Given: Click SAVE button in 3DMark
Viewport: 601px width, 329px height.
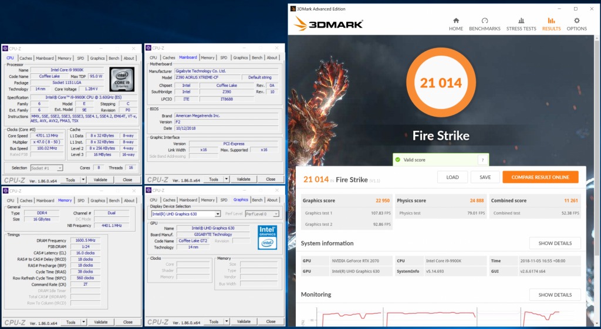Looking at the screenshot, I should tap(485, 177).
